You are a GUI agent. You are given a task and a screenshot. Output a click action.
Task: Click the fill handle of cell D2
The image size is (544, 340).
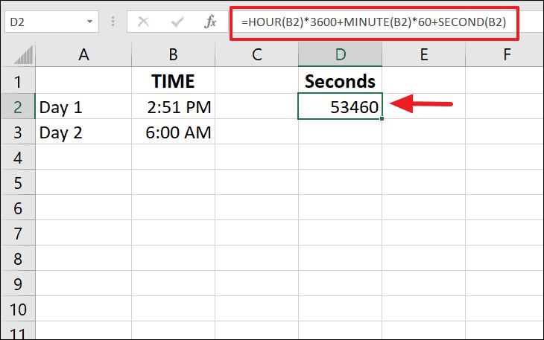click(x=382, y=119)
